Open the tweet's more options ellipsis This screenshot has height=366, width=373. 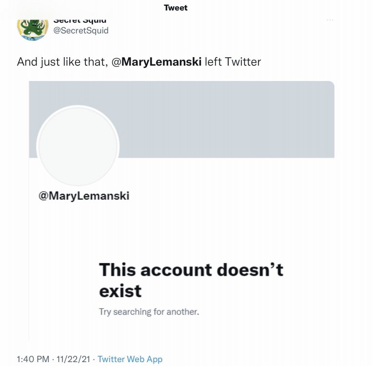[x=330, y=20]
